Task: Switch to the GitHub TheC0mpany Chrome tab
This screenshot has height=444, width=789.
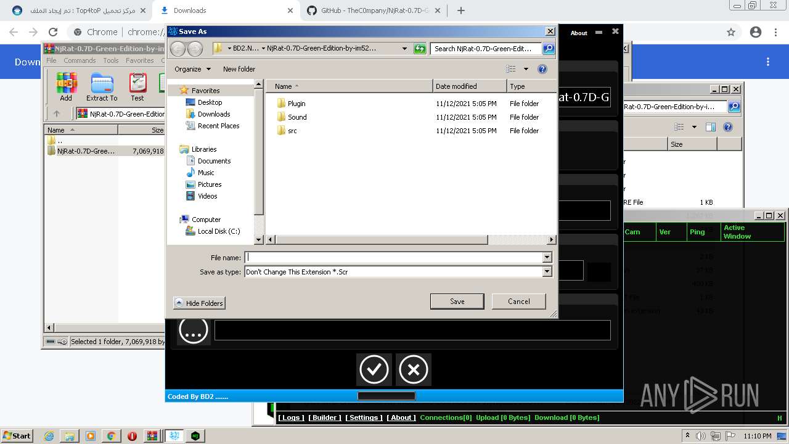Action: (374, 10)
